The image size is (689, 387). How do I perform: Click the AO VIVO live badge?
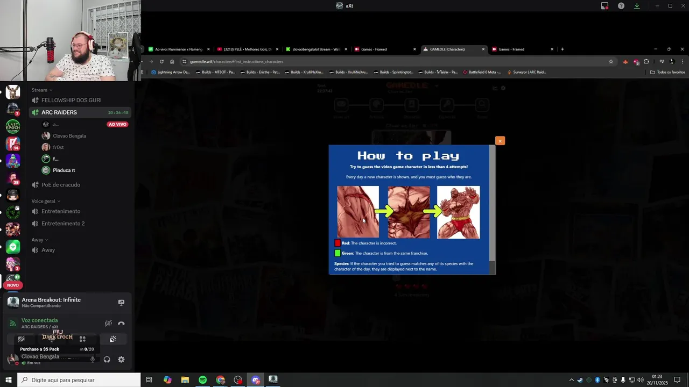[x=117, y=124]
